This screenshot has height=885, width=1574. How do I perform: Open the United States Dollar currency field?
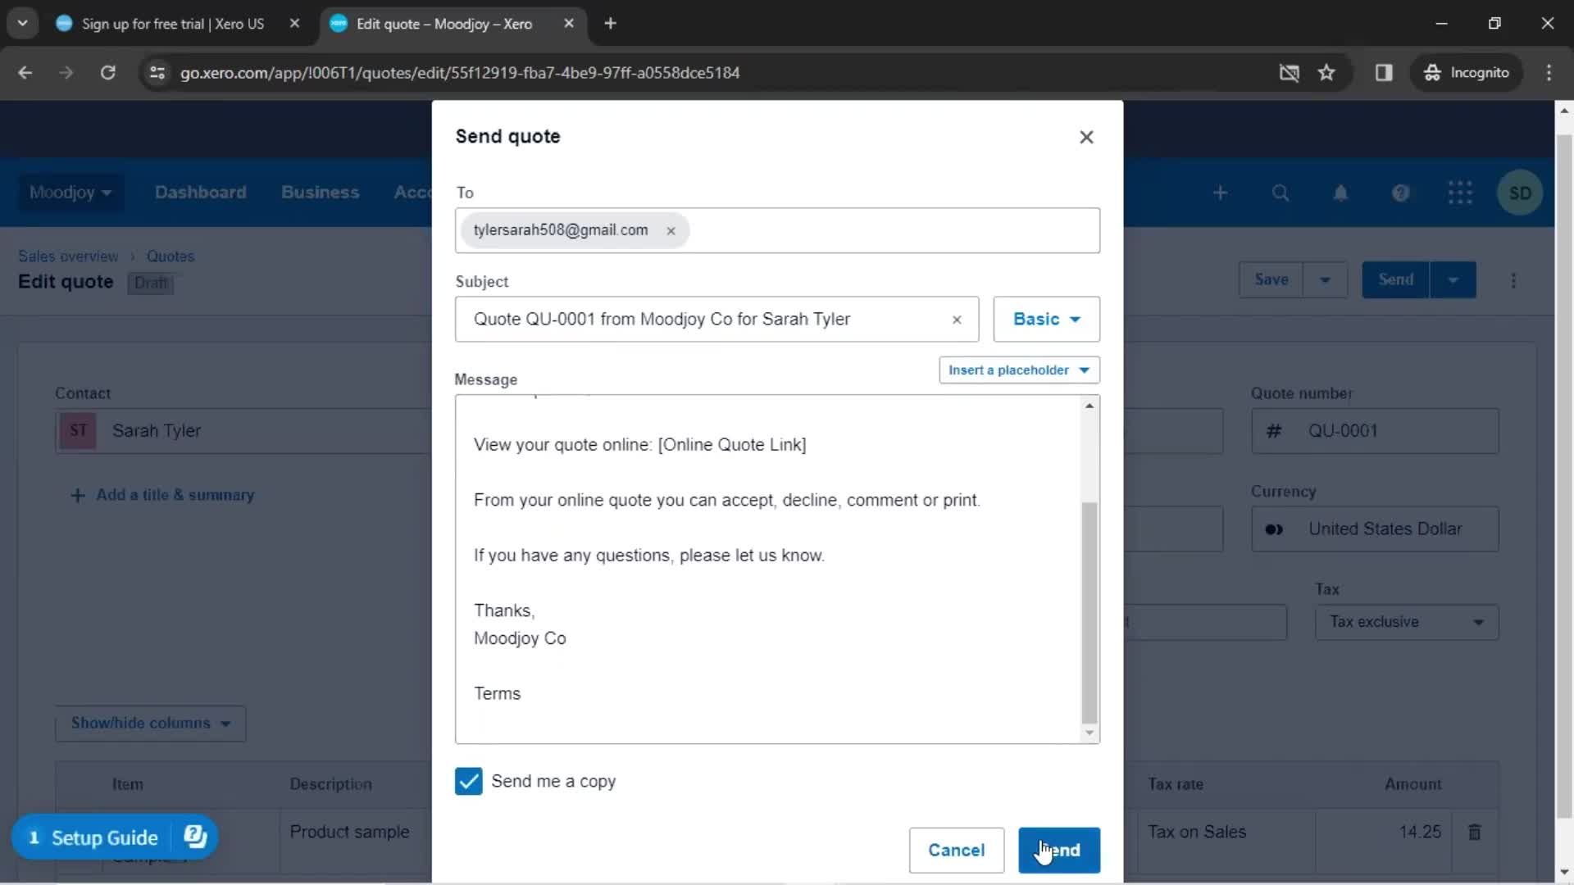click(x=1375, y=529)
